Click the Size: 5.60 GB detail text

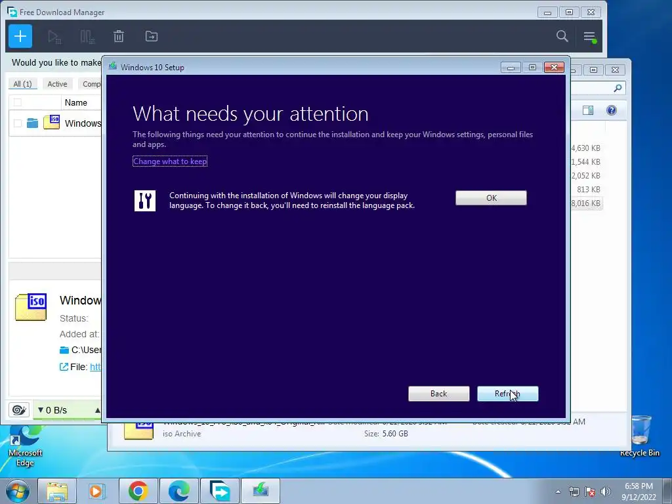(x=386, y=434)
